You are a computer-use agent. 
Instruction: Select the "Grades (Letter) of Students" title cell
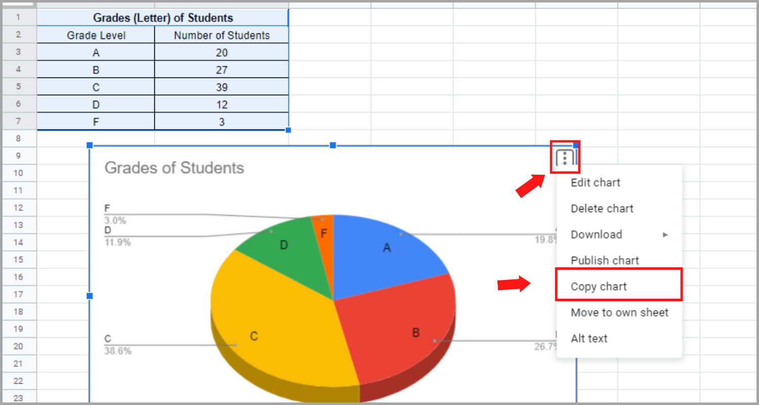point(162,17)
